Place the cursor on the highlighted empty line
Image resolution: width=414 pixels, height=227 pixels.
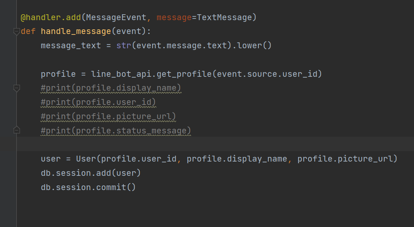[x=215, y=144]
